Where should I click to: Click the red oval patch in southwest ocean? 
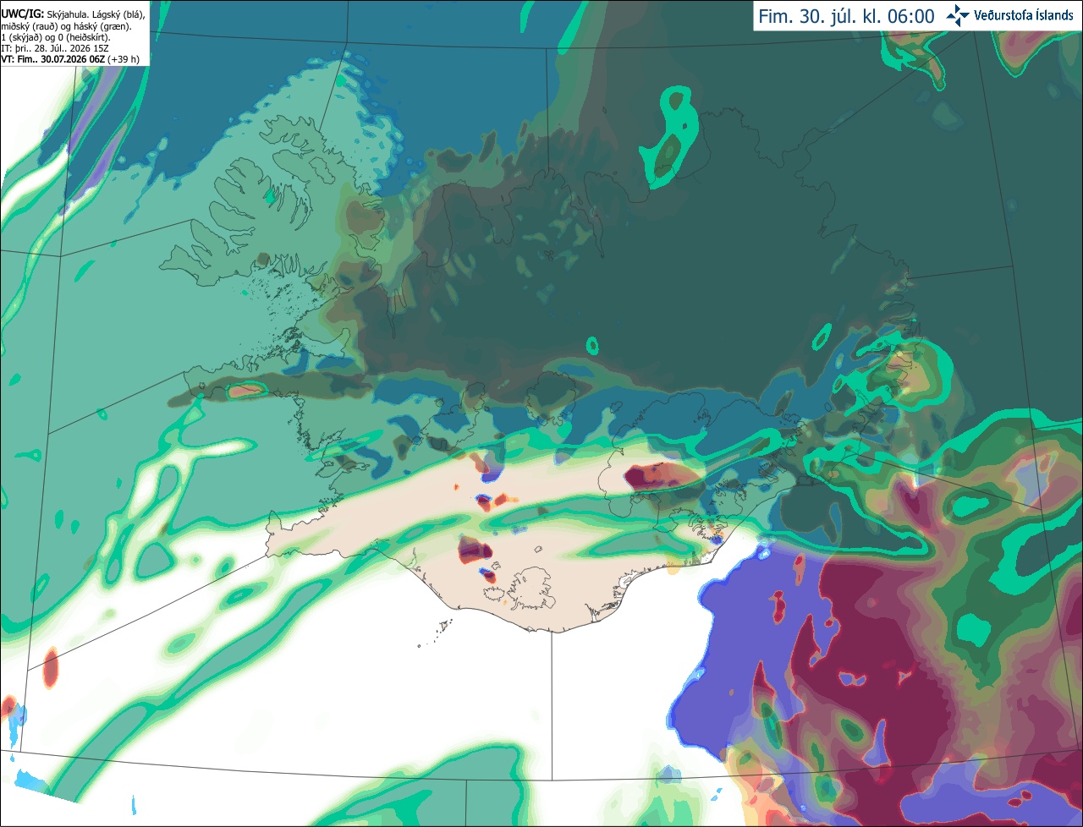point(51,667)
